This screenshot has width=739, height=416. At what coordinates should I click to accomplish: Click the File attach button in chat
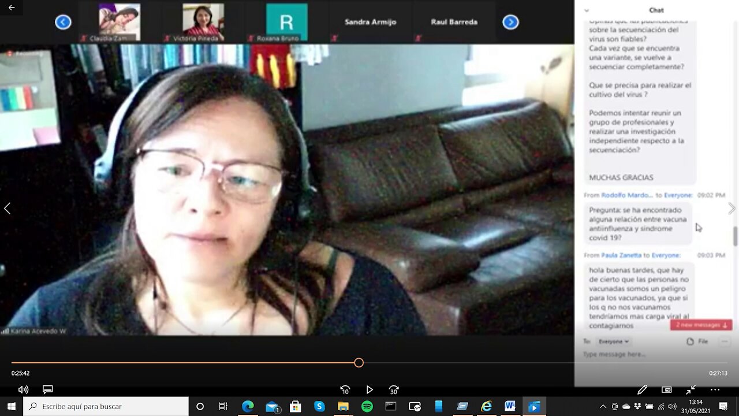pyautogui.click(x=697, y=341)
